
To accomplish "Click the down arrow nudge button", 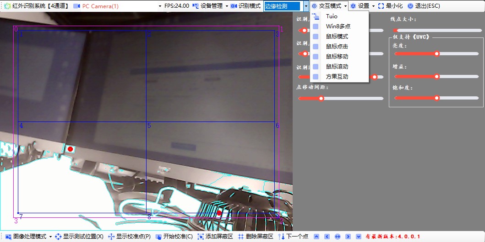I will click(x=359, y=237).
